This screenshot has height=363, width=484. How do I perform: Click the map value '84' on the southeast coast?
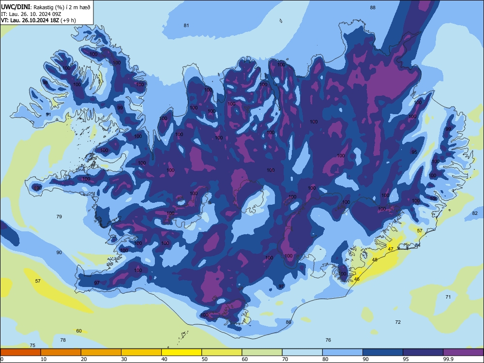[x=418, y=245]
